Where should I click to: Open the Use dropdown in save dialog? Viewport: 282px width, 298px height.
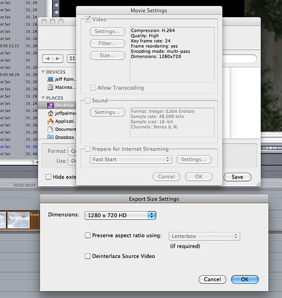click(x=72, y=161)
